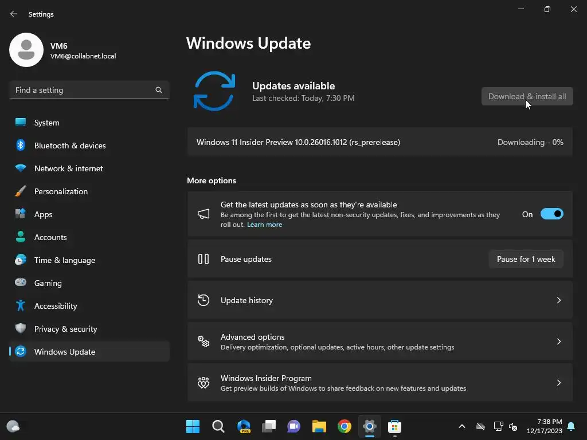Click the large blue update sync arrows icon
The image size is (587, 440).
click(x=214, y=91)
